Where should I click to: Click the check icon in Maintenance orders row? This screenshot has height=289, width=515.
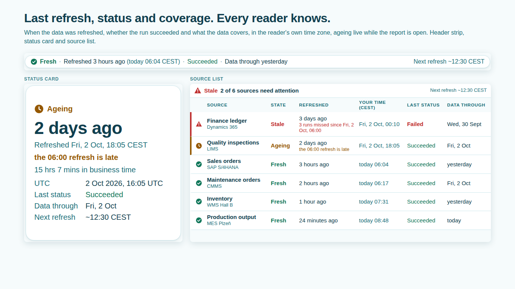click(199, 183)
